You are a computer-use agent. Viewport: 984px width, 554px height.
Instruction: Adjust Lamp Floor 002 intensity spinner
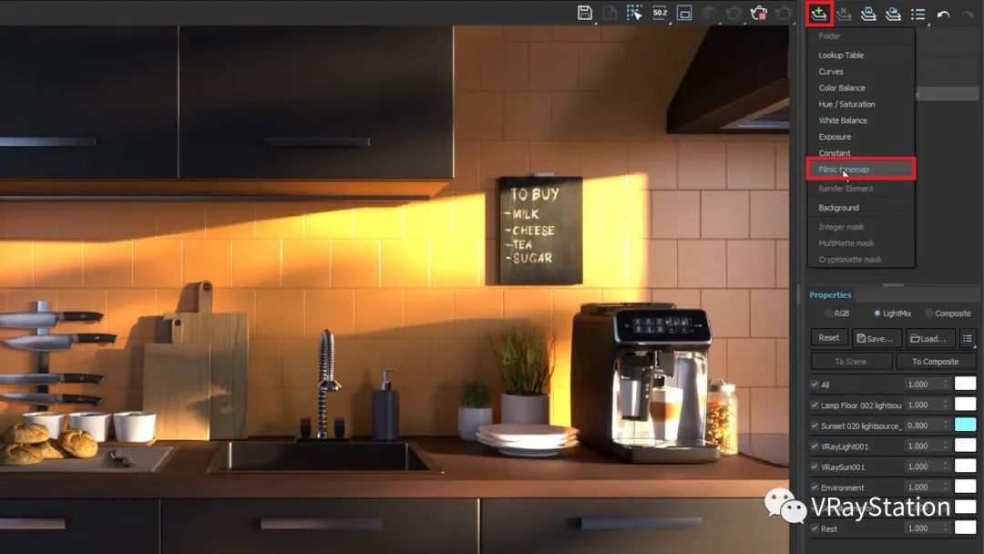[x=946, y=405]
